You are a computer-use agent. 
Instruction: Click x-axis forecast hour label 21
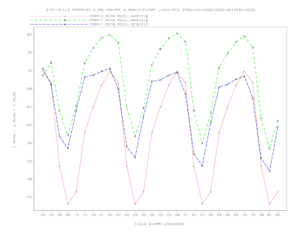101,215
